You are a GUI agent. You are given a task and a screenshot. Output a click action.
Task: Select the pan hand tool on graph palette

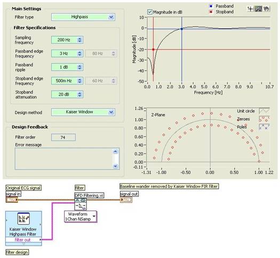[x=266, y=9]
